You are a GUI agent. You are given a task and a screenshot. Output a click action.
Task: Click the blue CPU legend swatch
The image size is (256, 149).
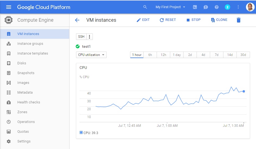point(81,132)
